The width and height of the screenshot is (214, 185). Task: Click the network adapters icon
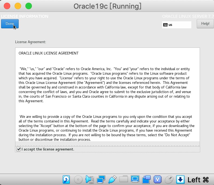pos(101,180)
